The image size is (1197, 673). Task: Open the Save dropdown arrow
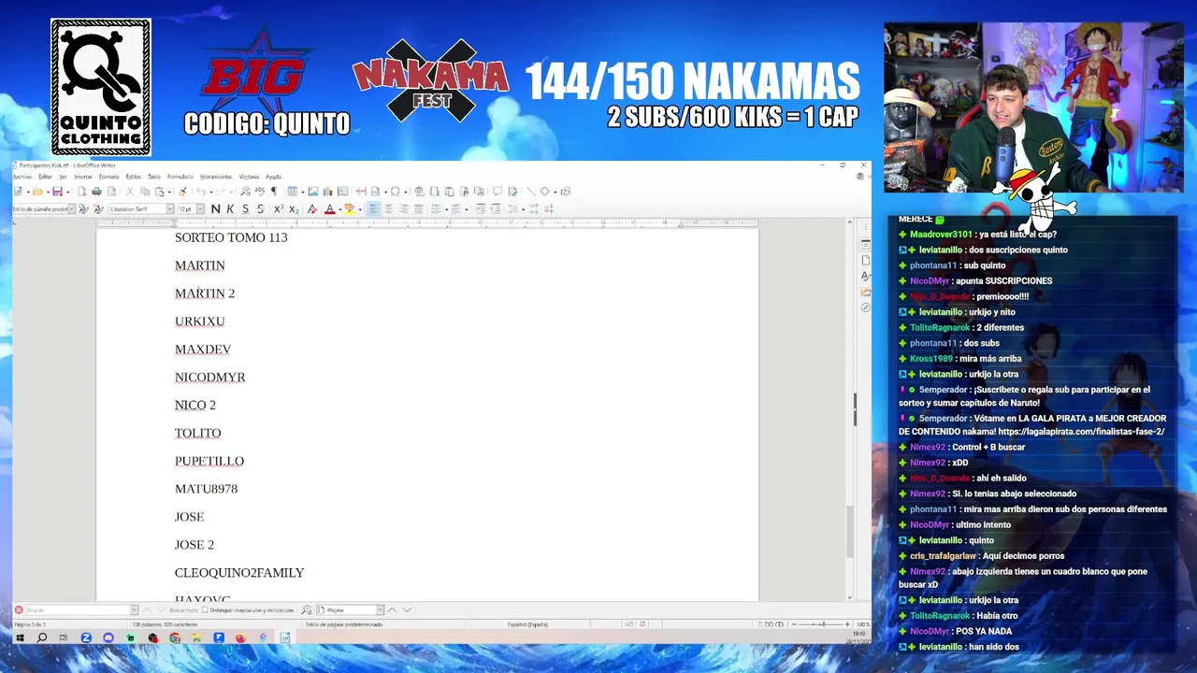tap(67, 193)
